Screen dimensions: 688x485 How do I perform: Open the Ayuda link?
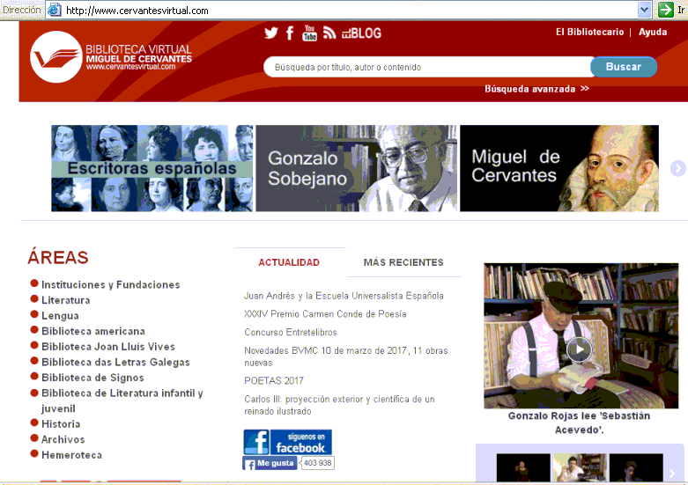coord(653,32)
